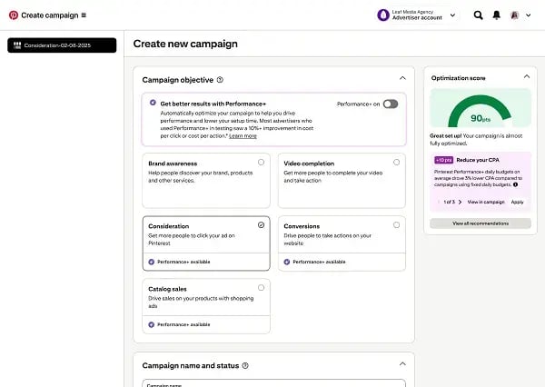Click the Brand awareness card description
This screenshot has width=545, height=387.
pyautogui.click(x=201, y=176)
